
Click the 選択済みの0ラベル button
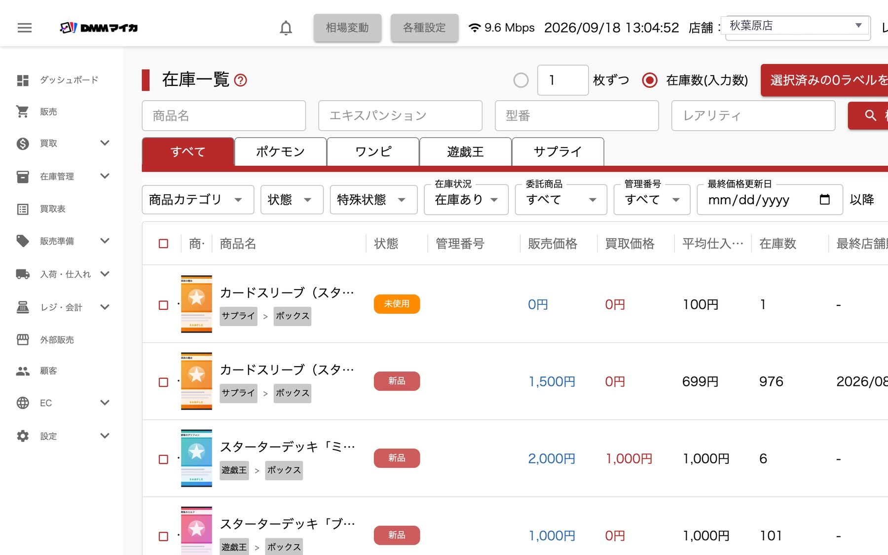[824, 80]
